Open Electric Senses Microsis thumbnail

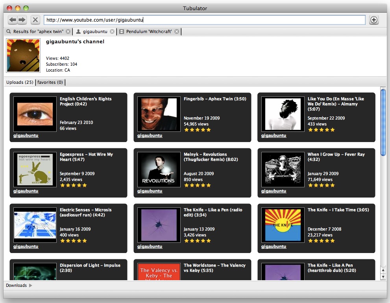click(x=35, y=225)
